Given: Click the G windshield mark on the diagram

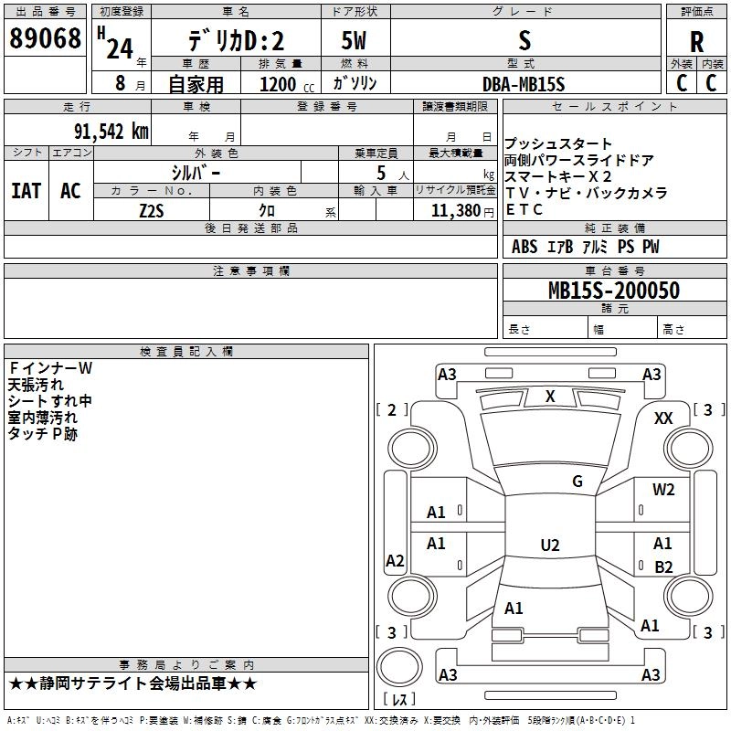Looking at the screenshot, I should [577, 482].
